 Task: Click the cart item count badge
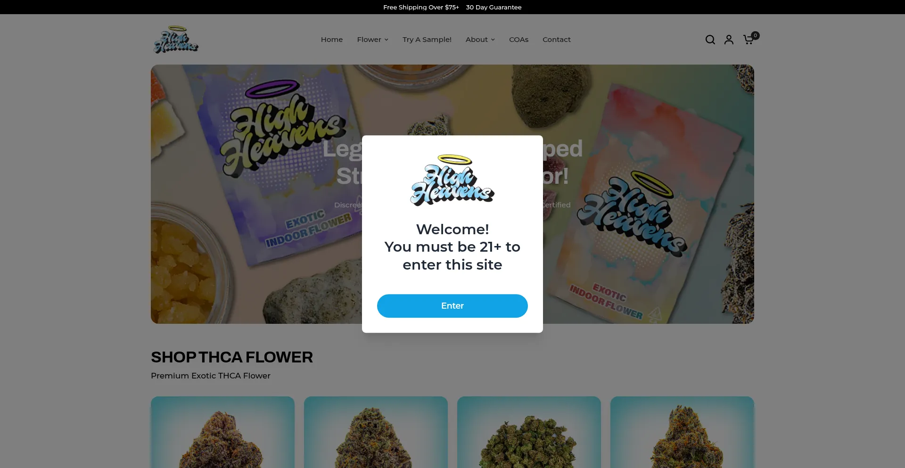click(755, 35)
